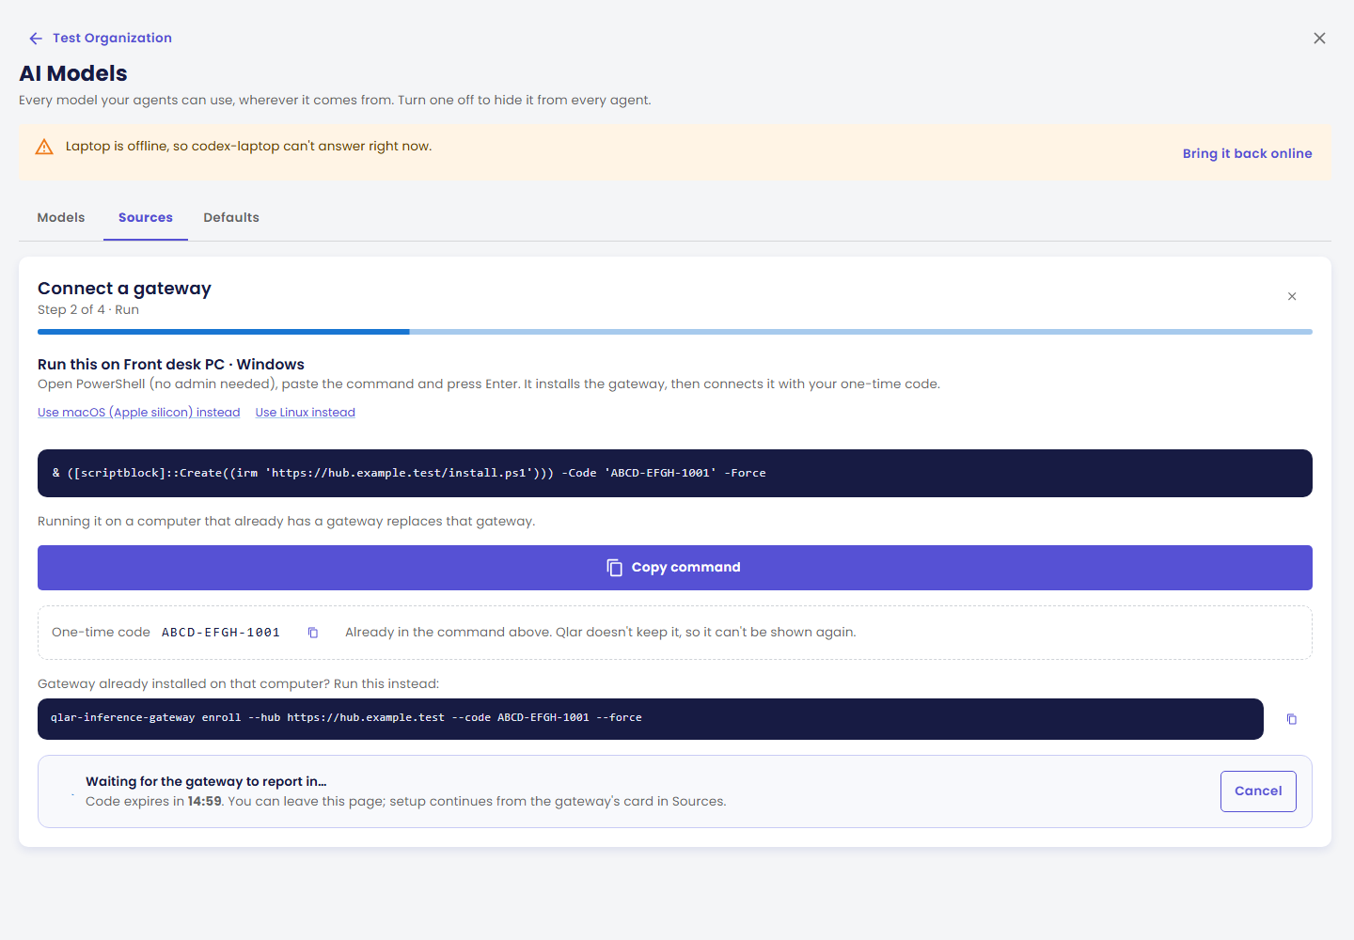Click the code expiry countdown line
1354x940 pixels.
(406, 802)
